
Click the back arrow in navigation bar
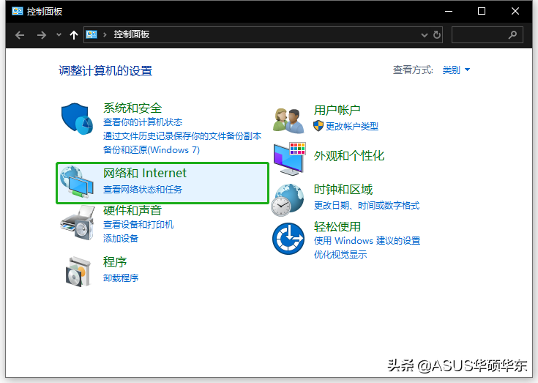(20, 35)
